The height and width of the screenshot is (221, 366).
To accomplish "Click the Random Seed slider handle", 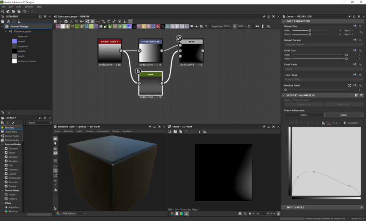I will (x=286, y=90).
